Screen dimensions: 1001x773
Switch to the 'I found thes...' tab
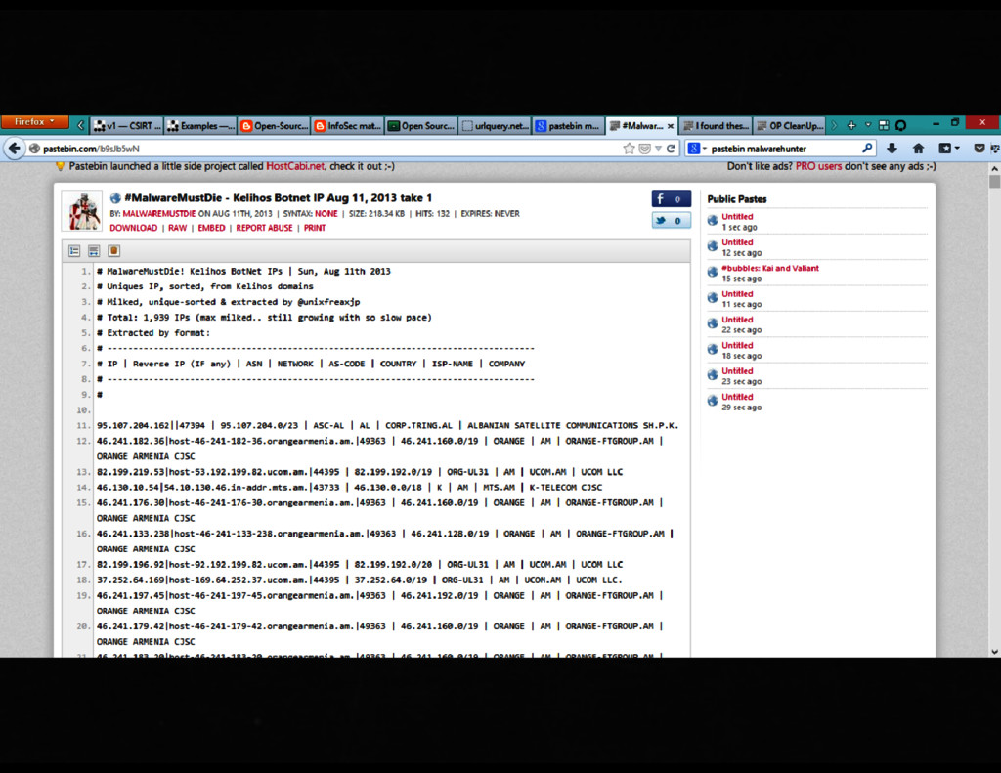(x=716, y=126)
